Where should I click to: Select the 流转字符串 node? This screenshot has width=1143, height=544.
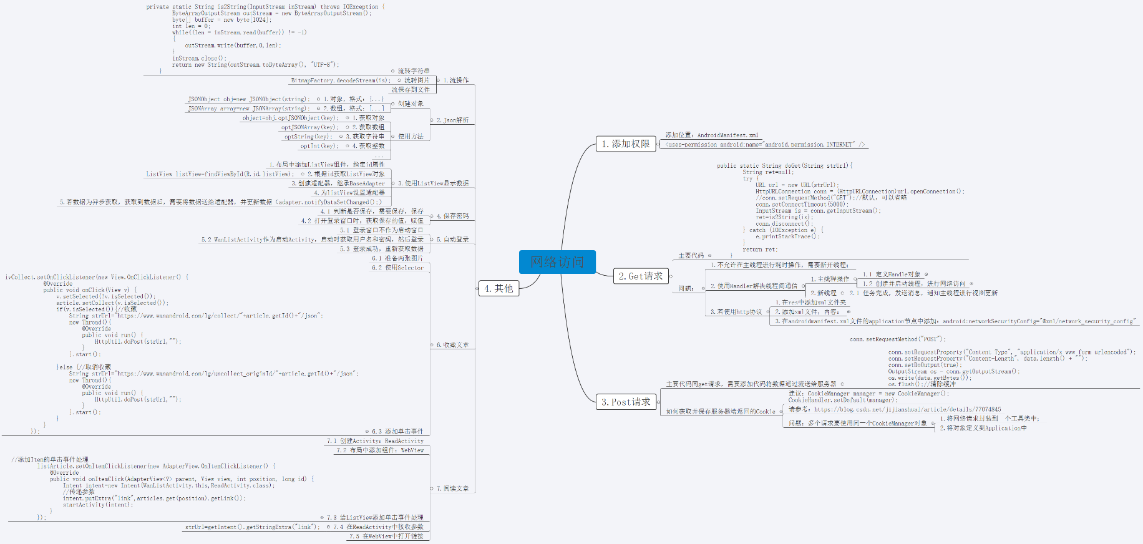point(414,71)
